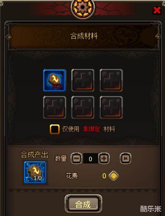Click the 合成材料 header banner
165x216 pixels.
(84, 36)
